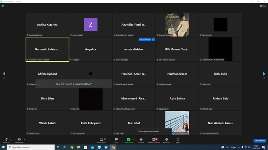Click Evita Febryanti participant tile
This screenshot has width=268, height=150.
tap(90, 123)
